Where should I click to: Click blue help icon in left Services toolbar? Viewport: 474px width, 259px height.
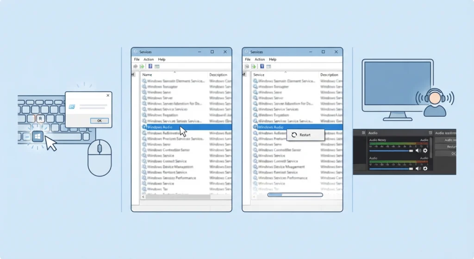pyautogui.click(x=150, y=66)
